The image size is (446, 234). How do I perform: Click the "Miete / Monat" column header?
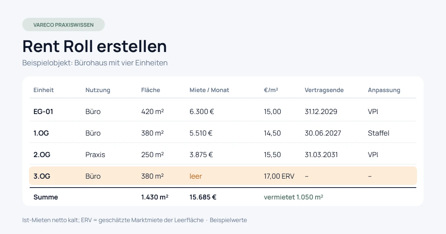pyautogui.click(x=209, y=90)
